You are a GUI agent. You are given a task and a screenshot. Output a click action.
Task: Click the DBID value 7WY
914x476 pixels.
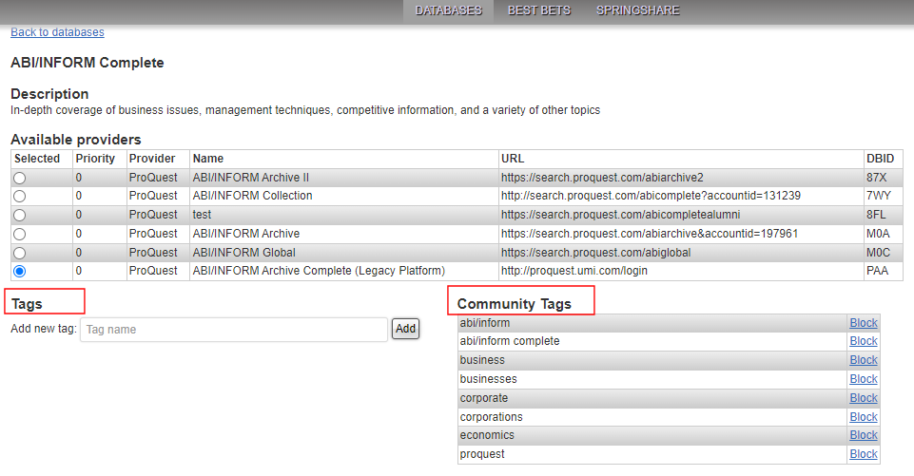[x=879, y=196]
